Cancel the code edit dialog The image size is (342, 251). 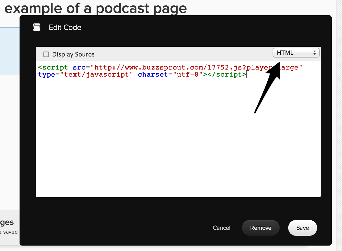pyautogui.click(x=221, y=228)
